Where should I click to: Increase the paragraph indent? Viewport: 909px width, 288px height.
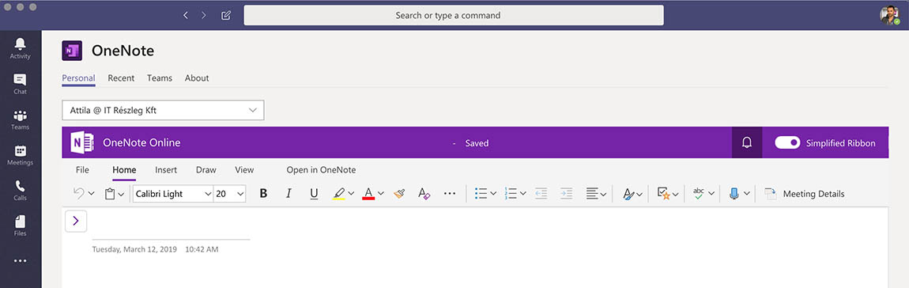567,193
